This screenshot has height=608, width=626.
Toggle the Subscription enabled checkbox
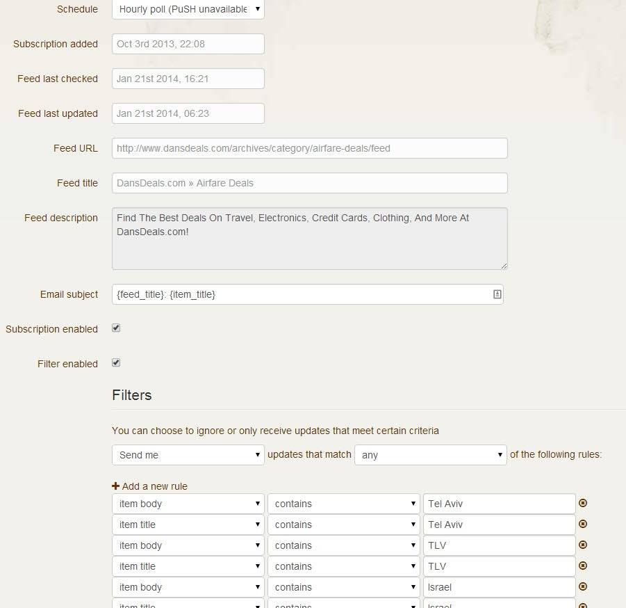pyautogui.click(x=116, y=328)
